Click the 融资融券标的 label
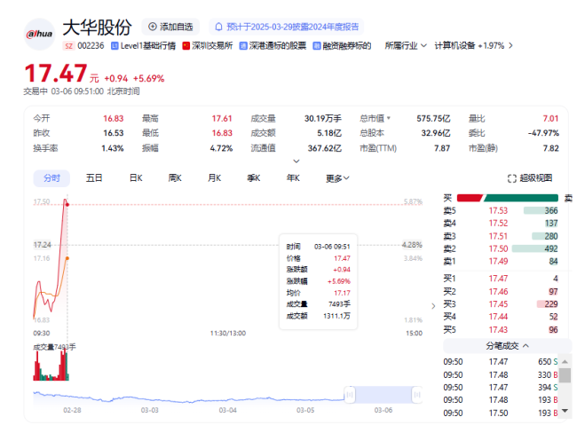This screenshot has height=425, width=577. pos(346,45)
